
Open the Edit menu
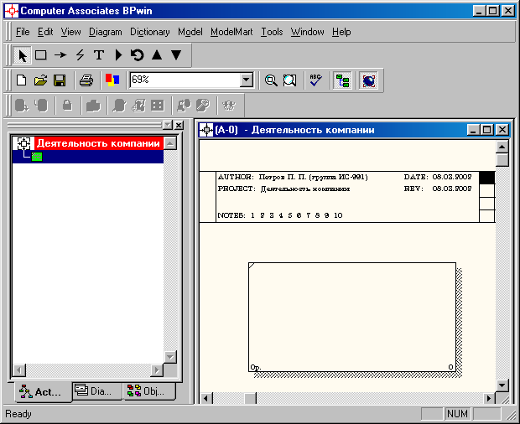point(45,32)
